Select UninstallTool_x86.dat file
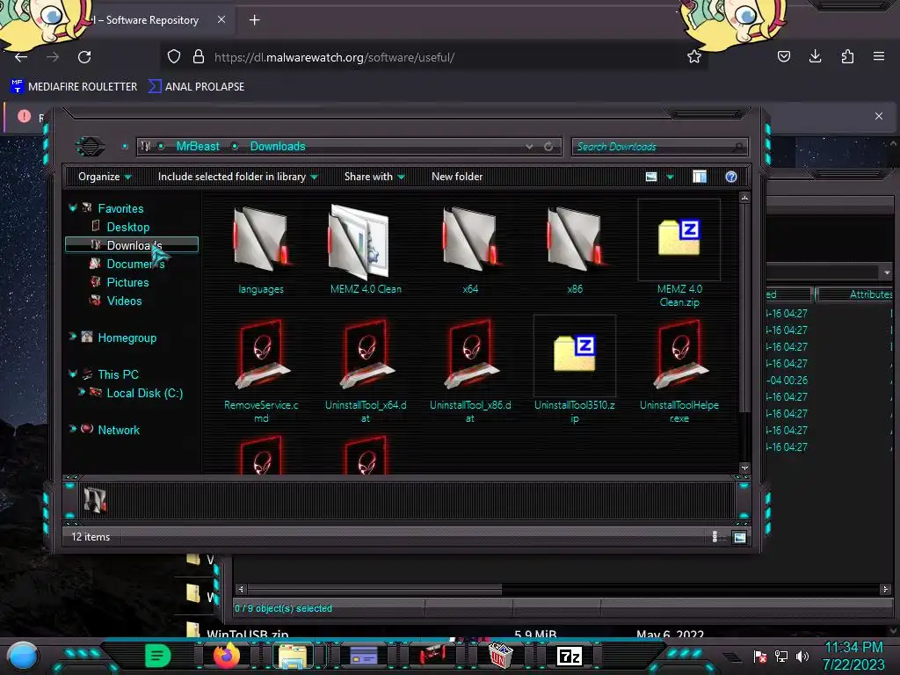Image resolution: width=900 pixels, height=675 pixels. tap(470, 371)
